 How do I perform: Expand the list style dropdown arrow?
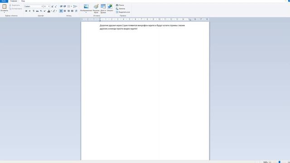pyautogui.click(x=71, y=6)
